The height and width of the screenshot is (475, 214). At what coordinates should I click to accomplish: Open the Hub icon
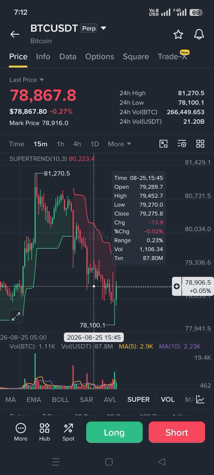click(45, 432)
